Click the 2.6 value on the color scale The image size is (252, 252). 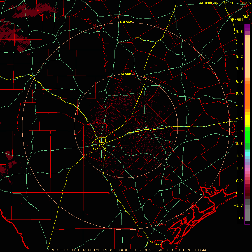pos(239,143)
